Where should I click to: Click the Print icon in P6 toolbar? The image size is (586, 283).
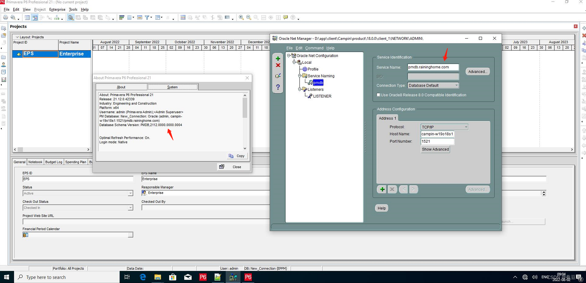[6, 18]
